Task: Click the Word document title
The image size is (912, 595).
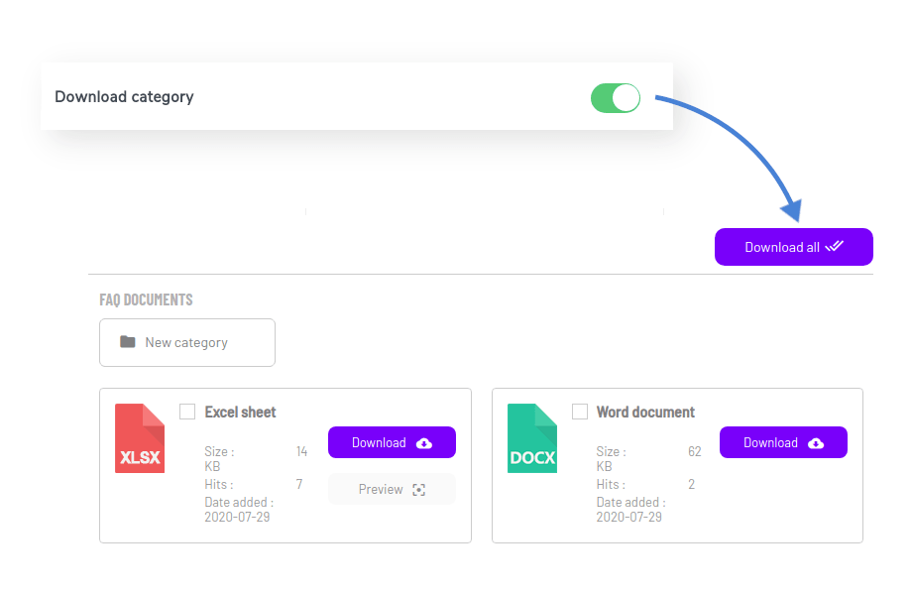Action: 645,413
